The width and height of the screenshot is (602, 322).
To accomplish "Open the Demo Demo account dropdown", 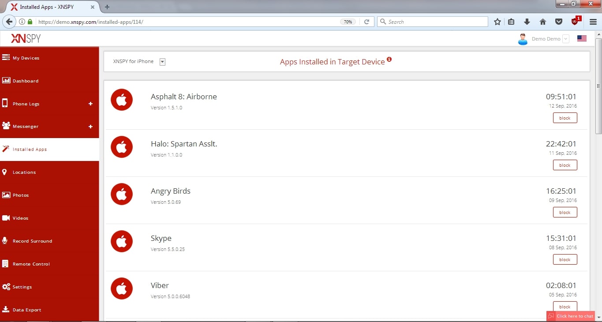I will [566, 39].
